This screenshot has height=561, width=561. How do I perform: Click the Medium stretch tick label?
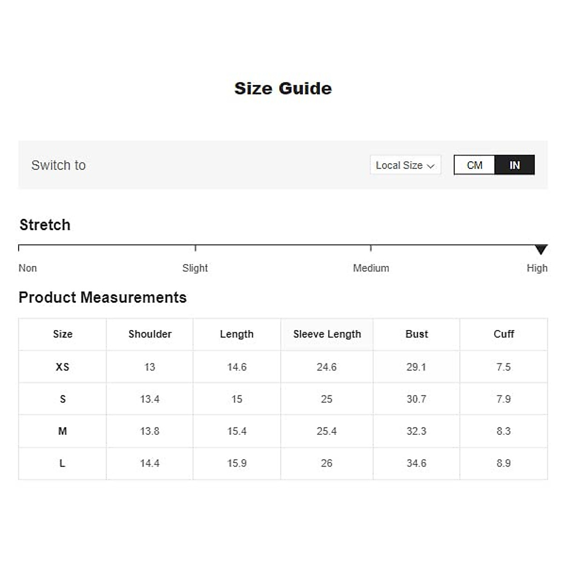[371, 268]
